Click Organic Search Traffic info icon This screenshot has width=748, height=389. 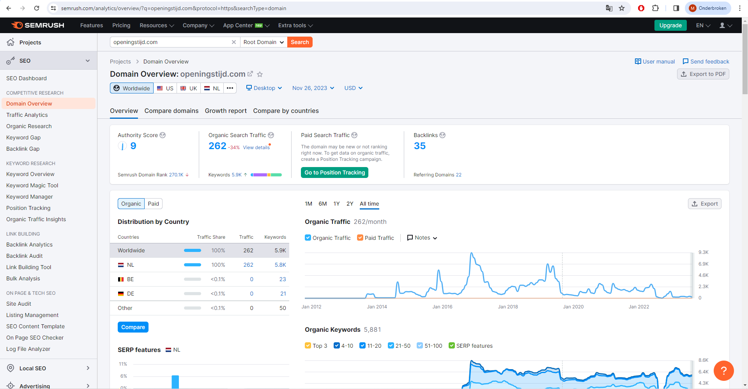pos(271,135)
